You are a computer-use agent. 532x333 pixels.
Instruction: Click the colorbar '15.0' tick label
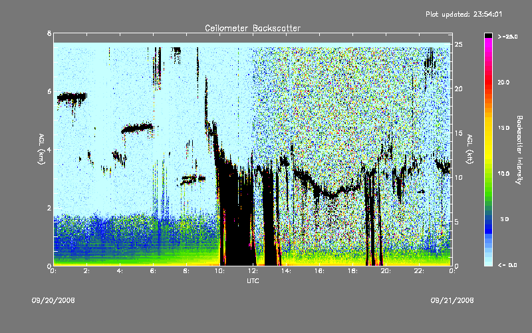503,128
